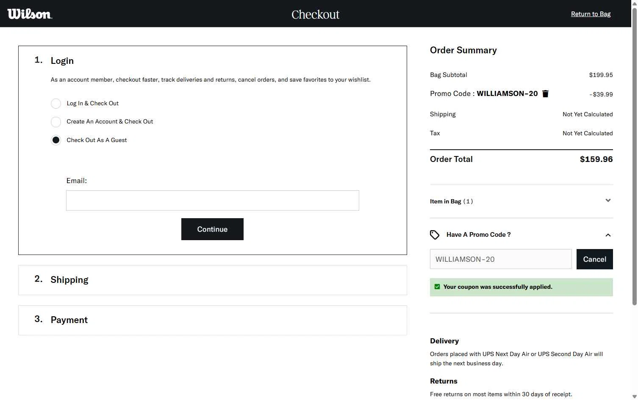Click the promo code text field
638x400 pixels.
pyautogui.click(x=501, y=259)
